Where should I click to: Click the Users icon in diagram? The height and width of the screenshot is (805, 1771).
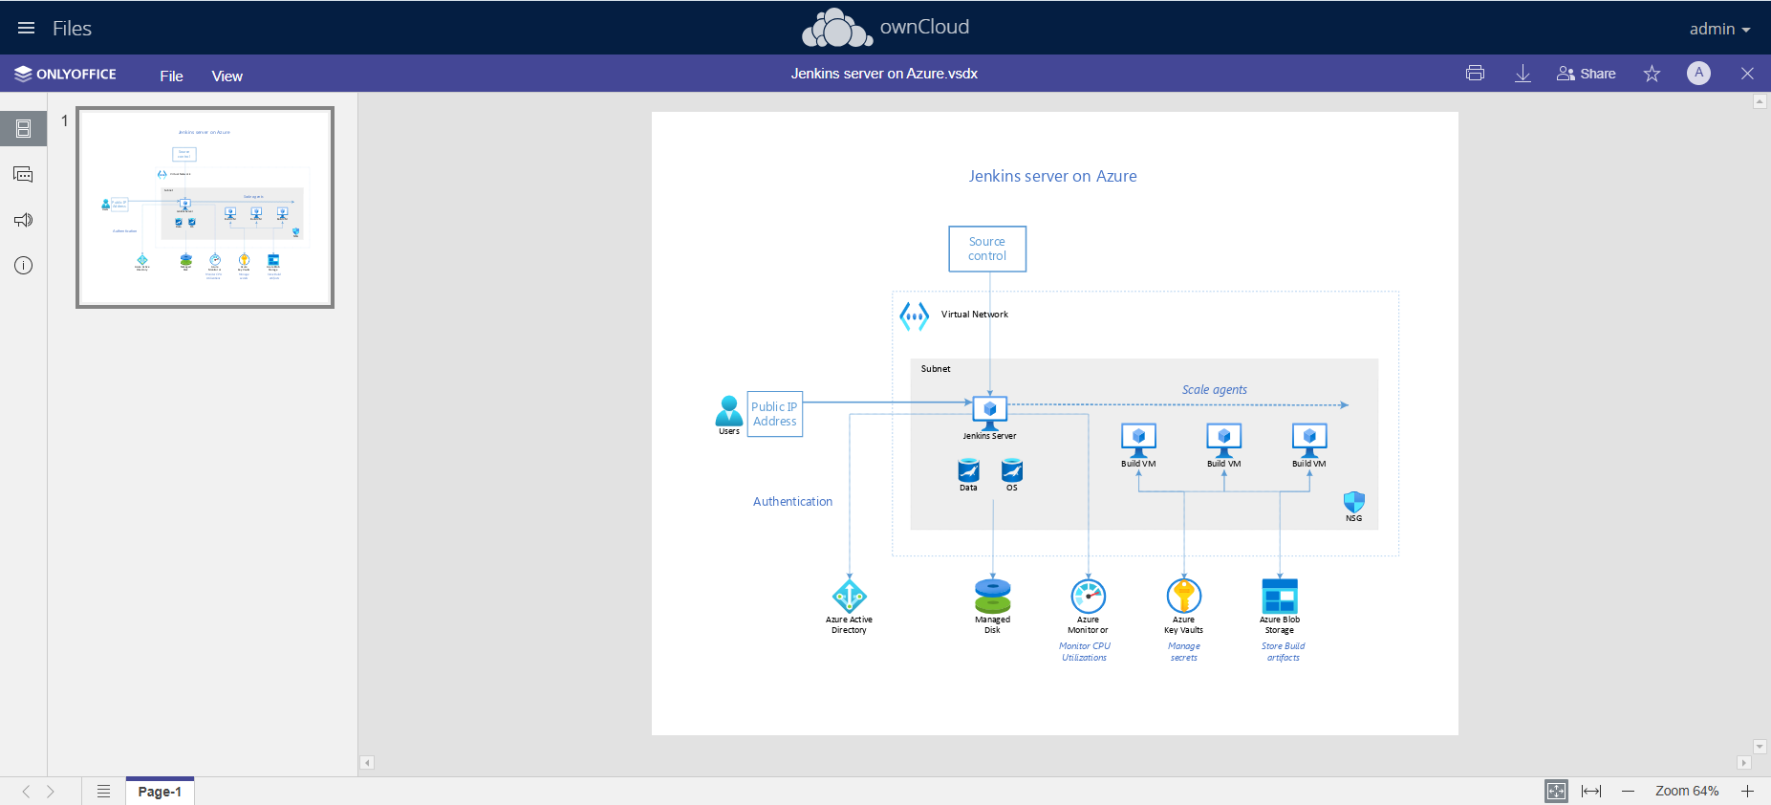pos(728,410)
